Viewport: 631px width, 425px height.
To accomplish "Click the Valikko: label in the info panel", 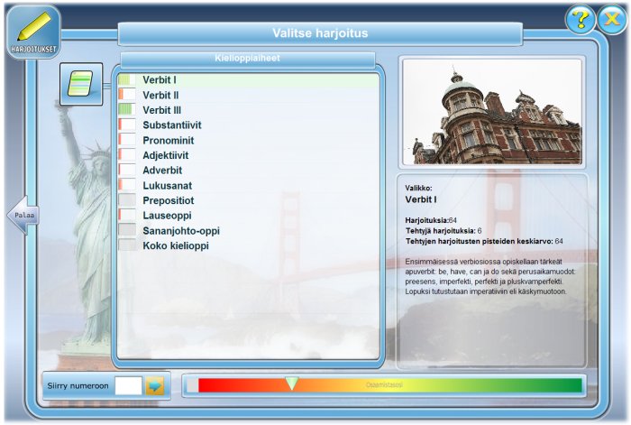I will click(418, 188).
